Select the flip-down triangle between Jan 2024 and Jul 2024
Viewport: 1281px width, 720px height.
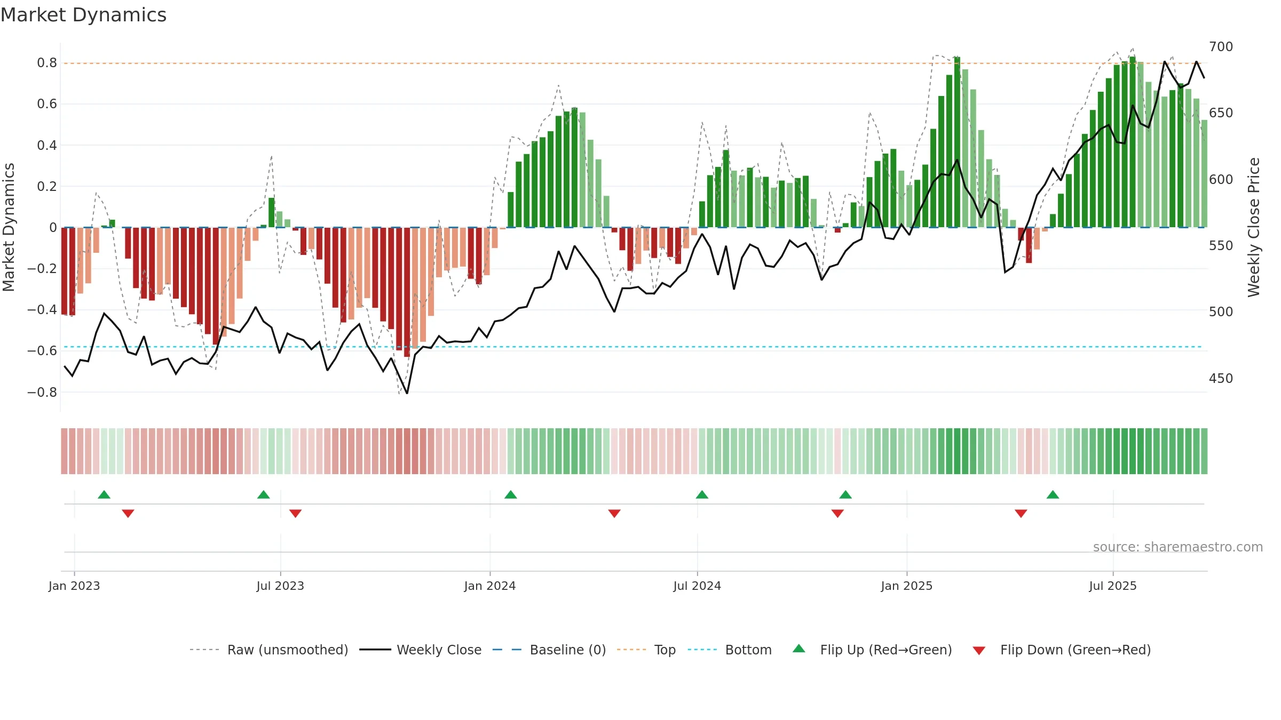614,514
